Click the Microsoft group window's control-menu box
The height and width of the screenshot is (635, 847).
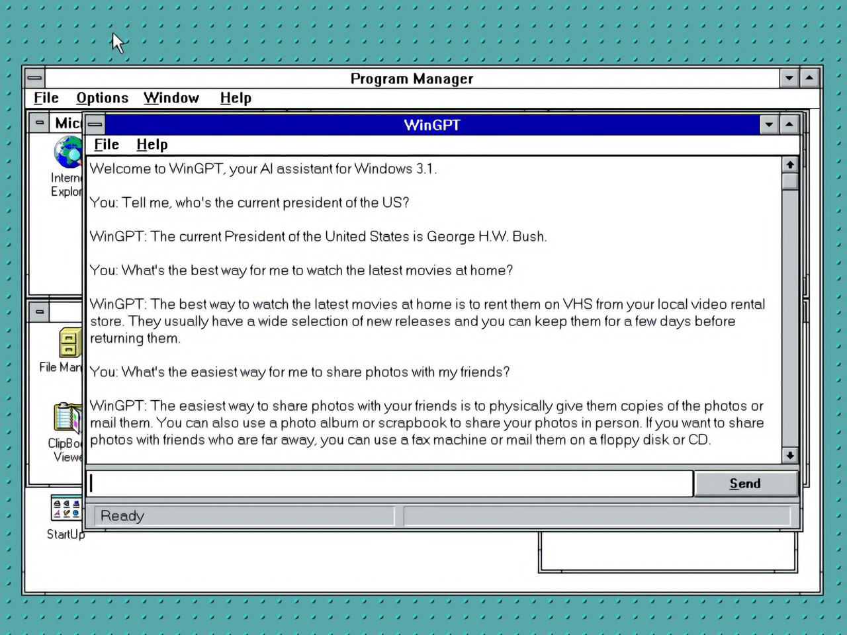click(x=40, y=123)
